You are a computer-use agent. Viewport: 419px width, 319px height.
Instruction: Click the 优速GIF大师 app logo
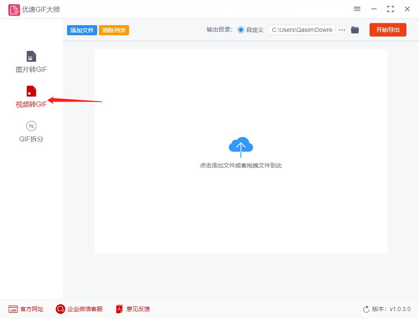tap(13, 9)
